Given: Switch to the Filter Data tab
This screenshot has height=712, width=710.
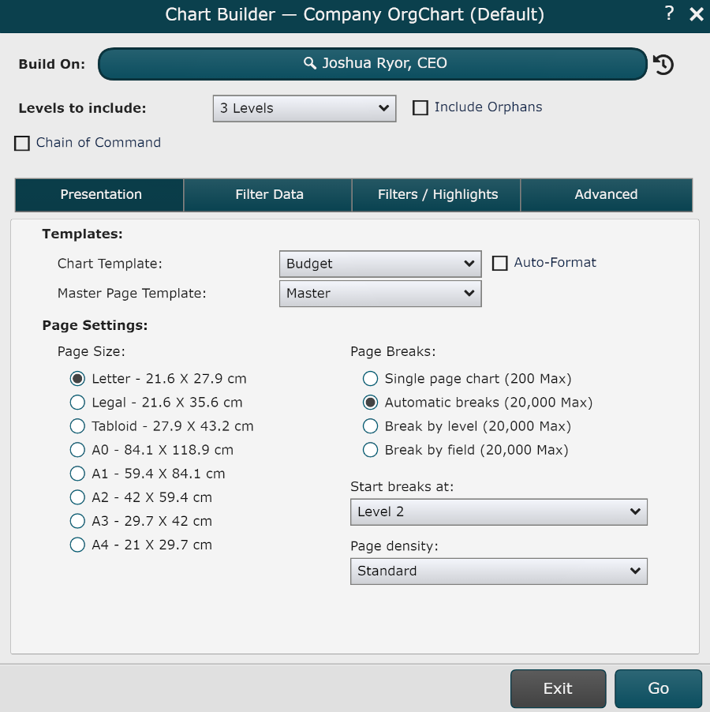Looking at the screenshot, I should point(268,194).
